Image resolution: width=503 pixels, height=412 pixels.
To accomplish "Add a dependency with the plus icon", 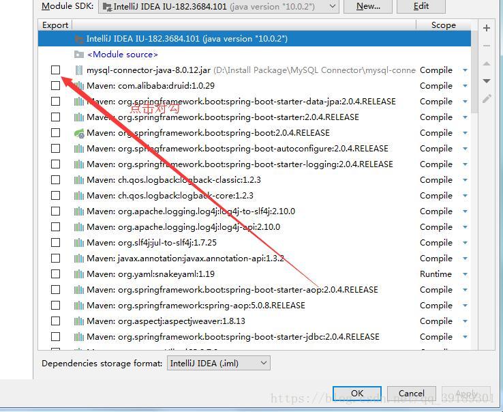I will click(x=487, y=28).
